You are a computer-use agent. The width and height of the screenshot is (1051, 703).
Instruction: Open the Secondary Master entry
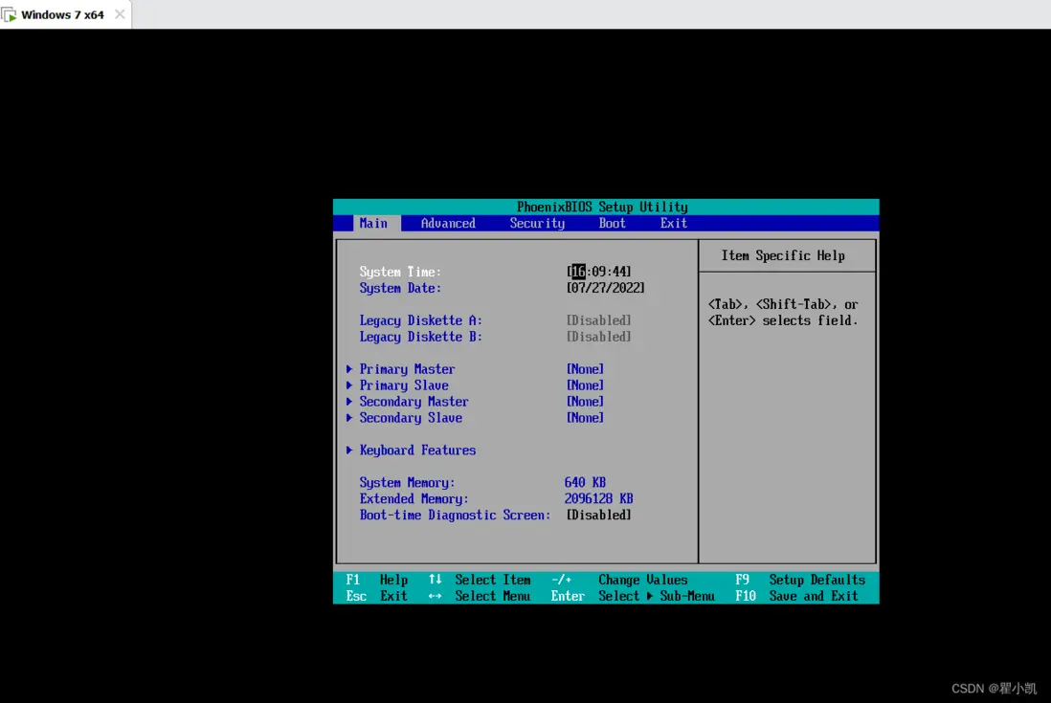414,401
